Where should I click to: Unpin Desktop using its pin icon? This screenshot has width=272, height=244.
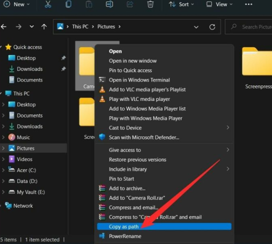pos(64,58)
